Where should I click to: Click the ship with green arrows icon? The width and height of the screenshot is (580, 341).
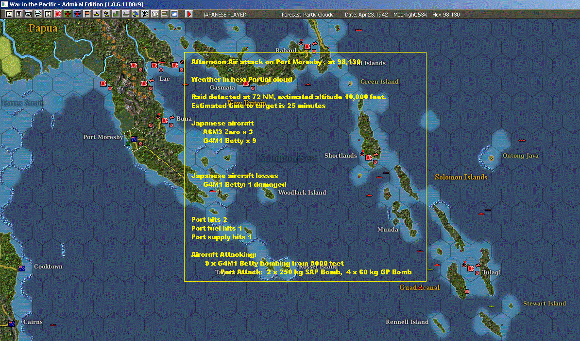click(x=126, y=14)
